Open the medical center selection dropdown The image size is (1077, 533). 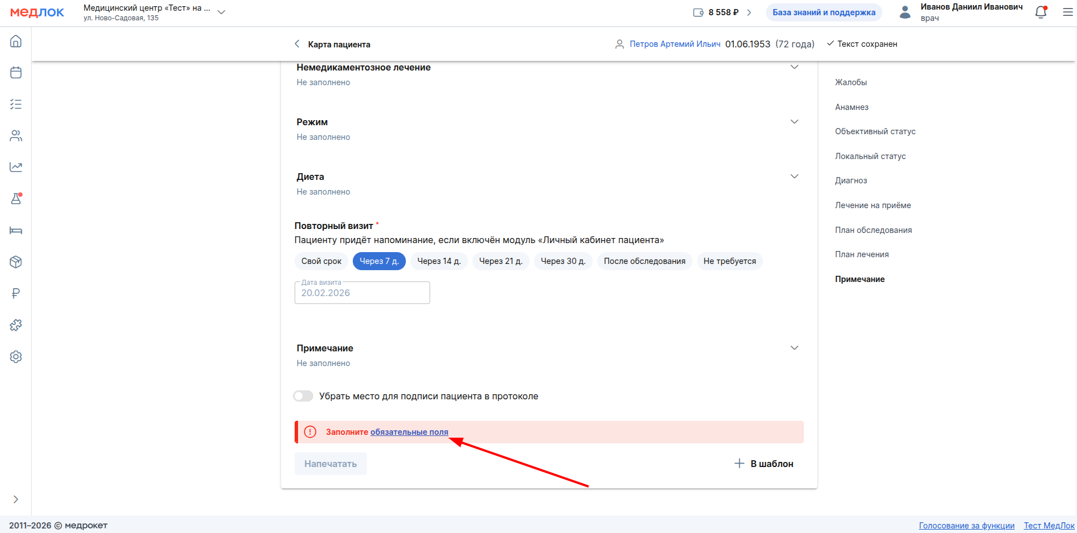tap(221, 12)
